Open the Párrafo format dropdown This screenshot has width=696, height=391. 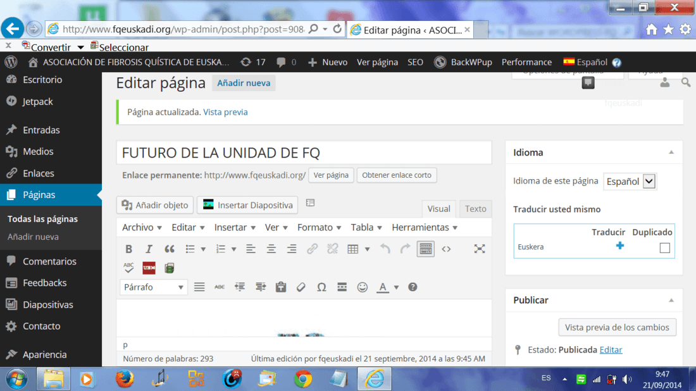coord(154,287)
